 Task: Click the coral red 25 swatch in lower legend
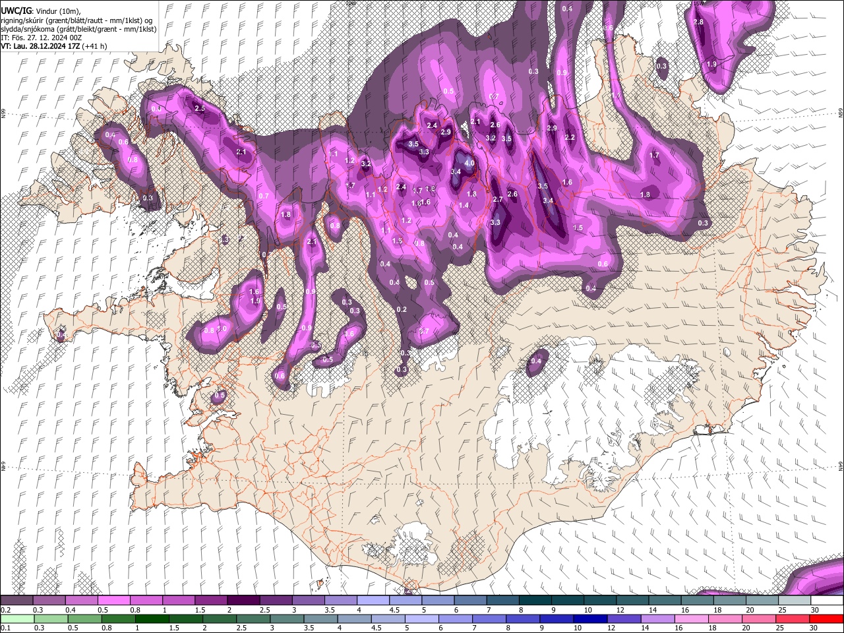point(793,618)
